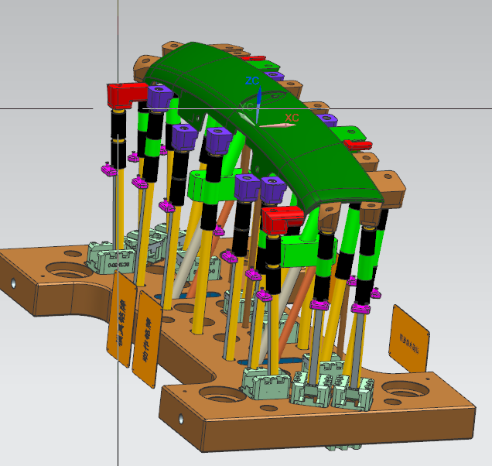This screenshot has width=492, height=466.
Task: Select the lone orange nameplate beside the right base block
Action: 409,339
